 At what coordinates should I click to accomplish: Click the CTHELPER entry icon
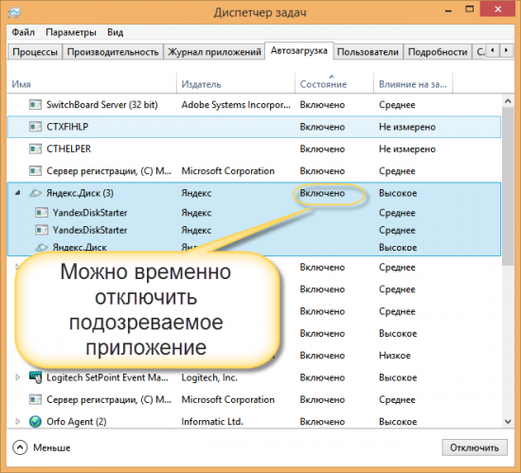[x=36, y=149]
